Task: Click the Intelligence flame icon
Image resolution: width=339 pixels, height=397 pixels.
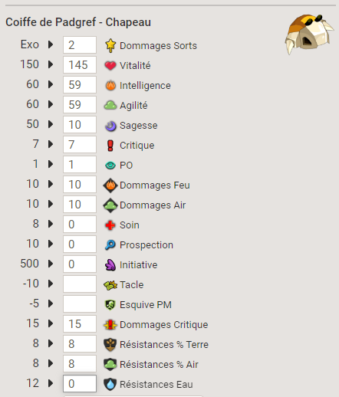Action: (x=110, y=85)
